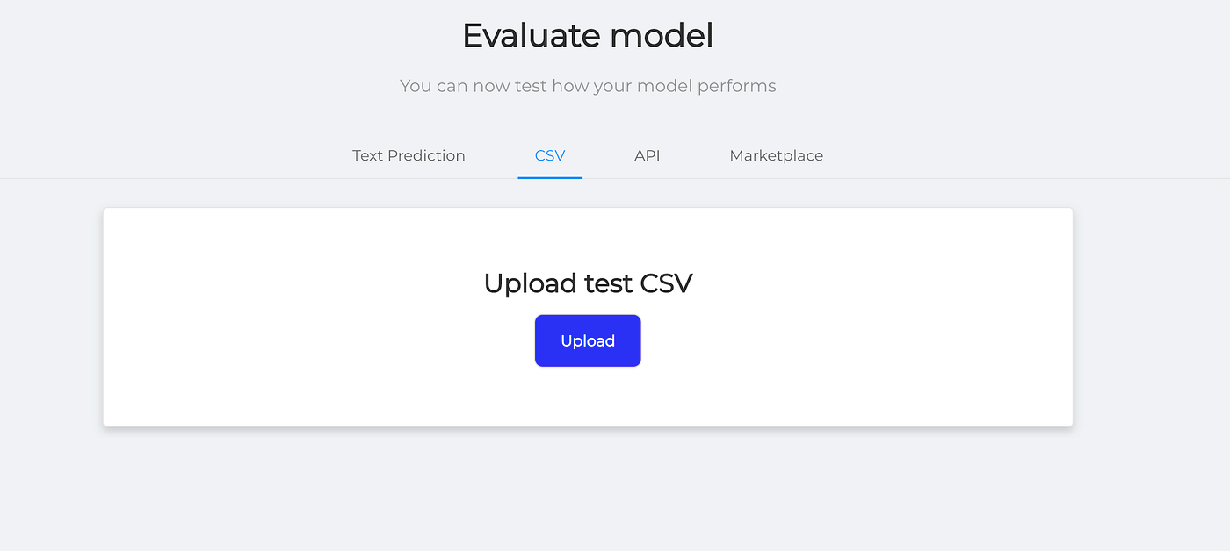1230x551 pixels.
Task: View API integration options
Action: click(x=648, y=155)
